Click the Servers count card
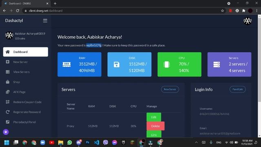The image size is (261, 147). [x=229, y=65]
